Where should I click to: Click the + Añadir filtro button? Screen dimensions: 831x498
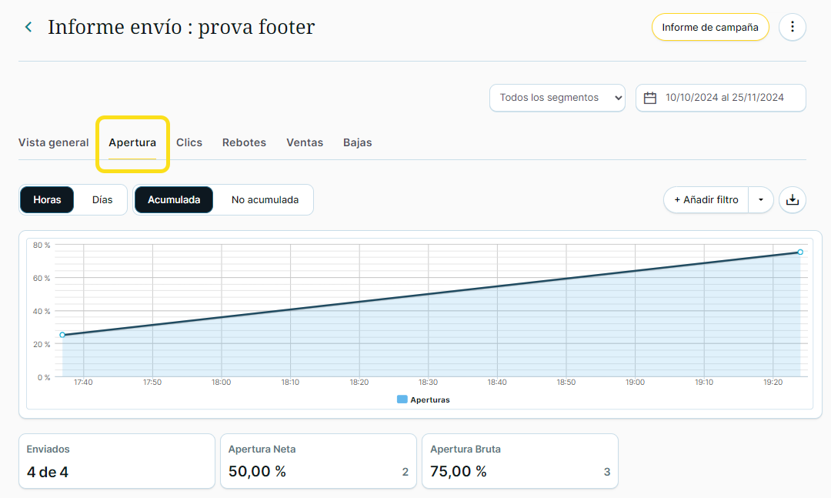(706, 200)
